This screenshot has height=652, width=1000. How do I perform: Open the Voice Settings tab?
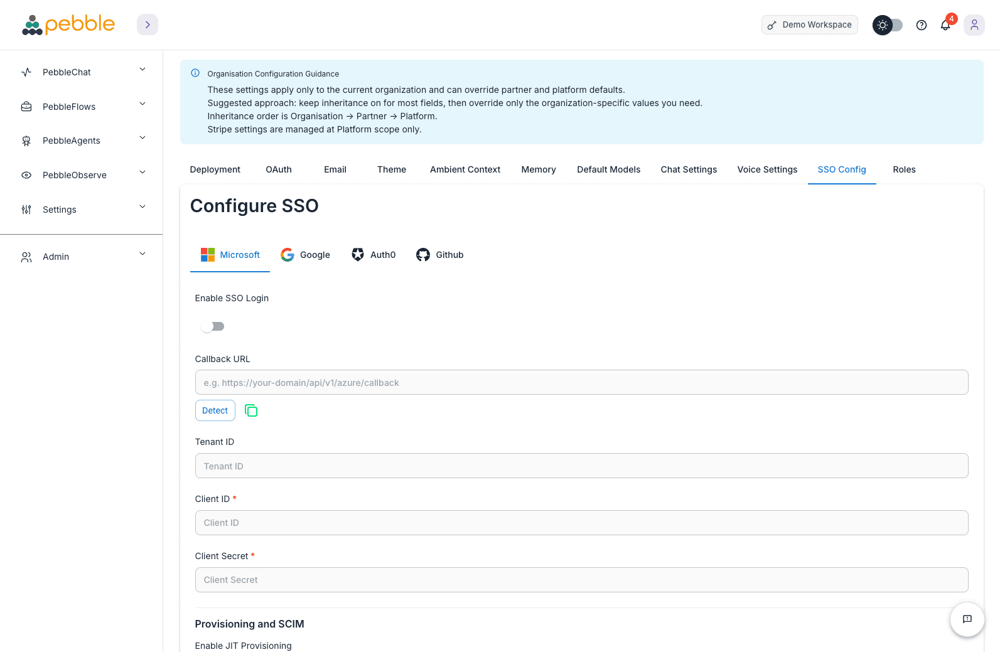pos(767,169)
